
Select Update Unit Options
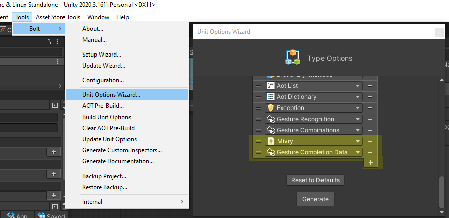point(126,139)
